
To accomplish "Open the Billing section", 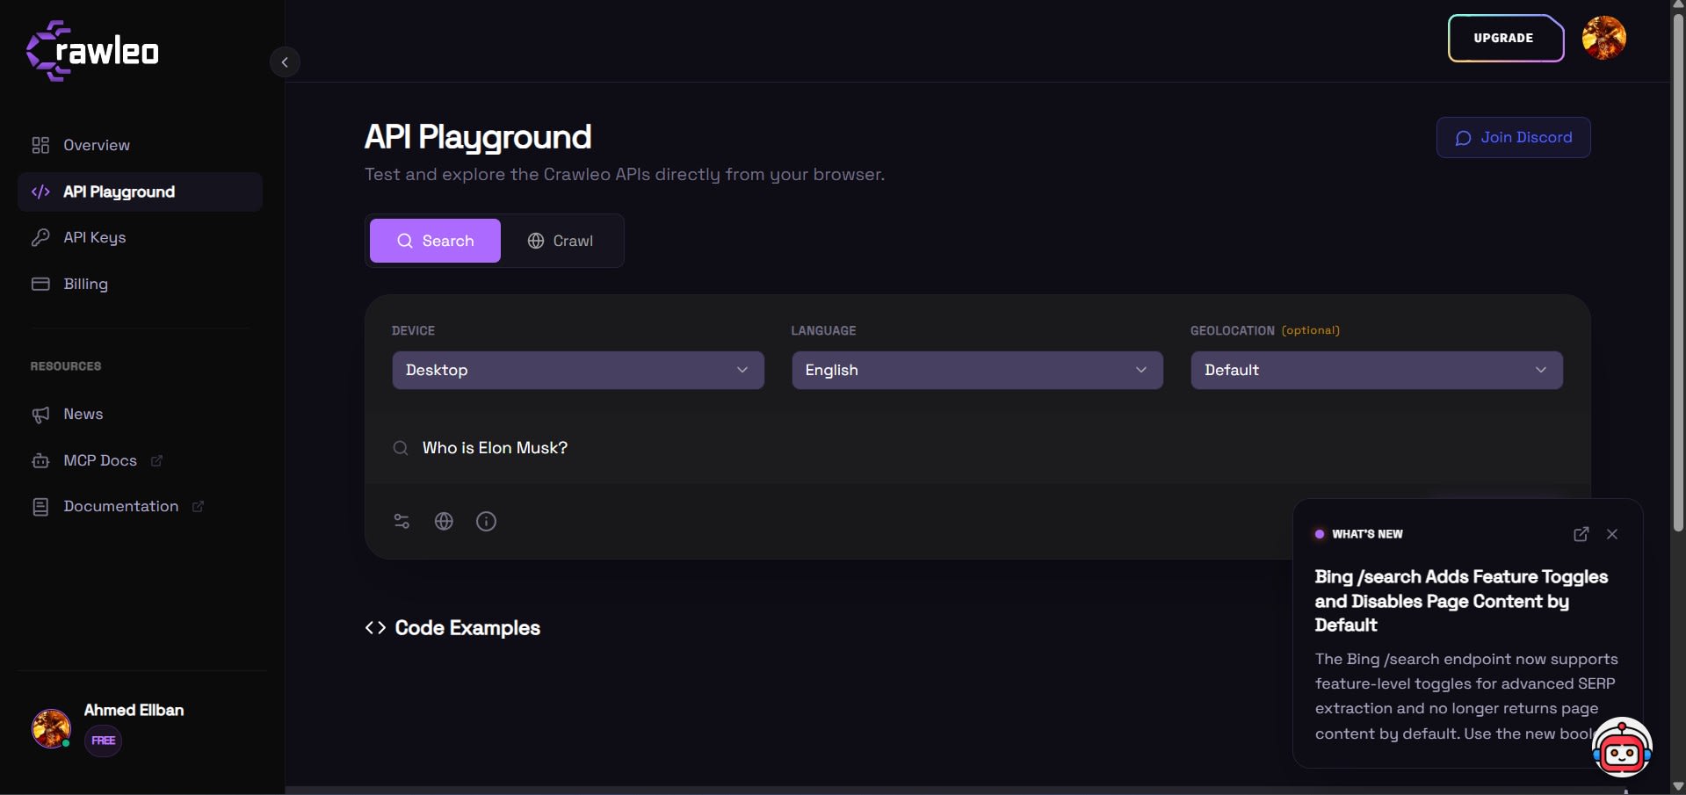I will point(140,284).
